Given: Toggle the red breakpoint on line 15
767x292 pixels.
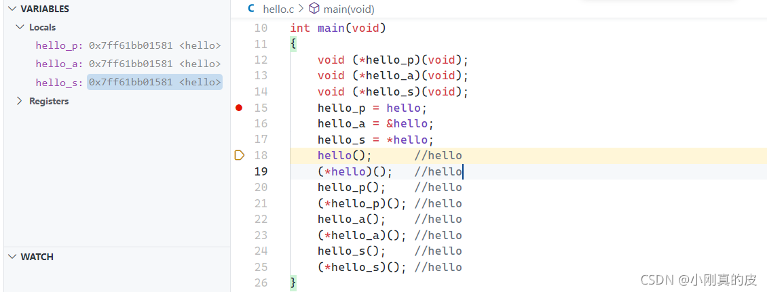Looking at the screenshot, I should click(x=239, y=108).
